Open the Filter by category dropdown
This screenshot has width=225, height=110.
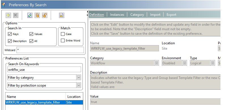click(x=78, y=78)
